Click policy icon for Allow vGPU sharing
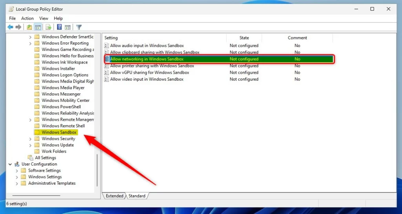This screenshot has width=402, height=214. click(106, 73)
